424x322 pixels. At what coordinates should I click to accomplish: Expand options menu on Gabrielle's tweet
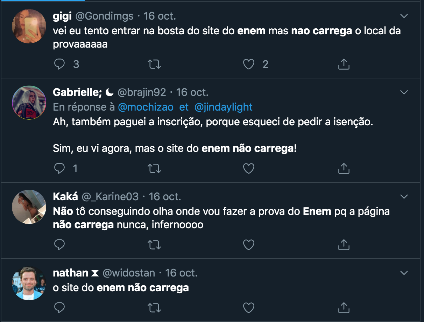[404, 92]
